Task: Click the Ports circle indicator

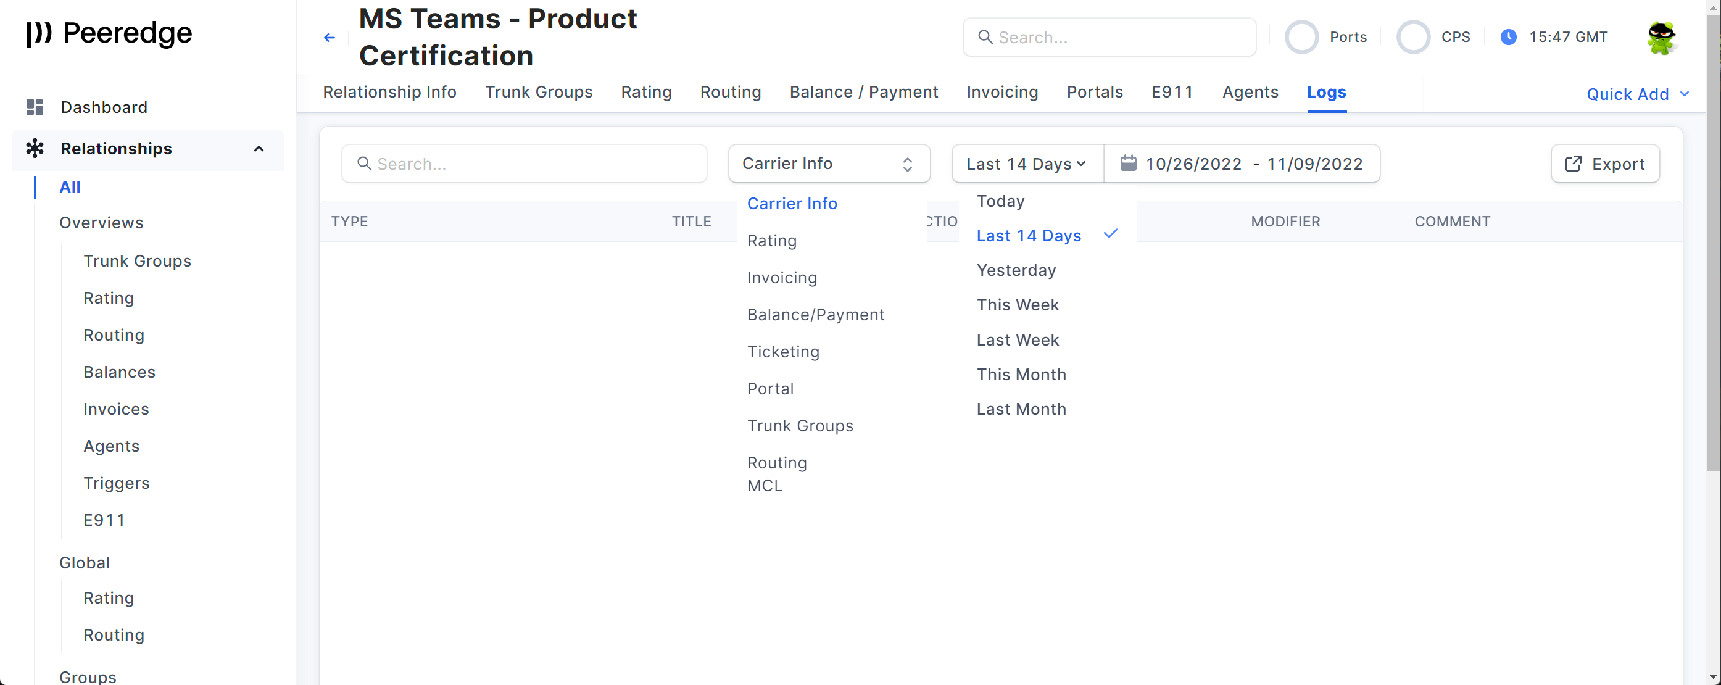Action: (x=1301, y=38)
